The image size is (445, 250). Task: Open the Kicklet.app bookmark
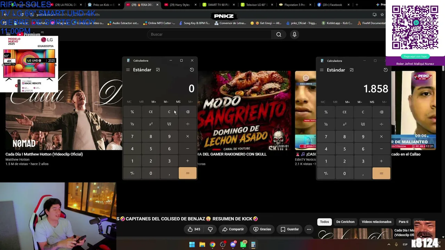337,23
